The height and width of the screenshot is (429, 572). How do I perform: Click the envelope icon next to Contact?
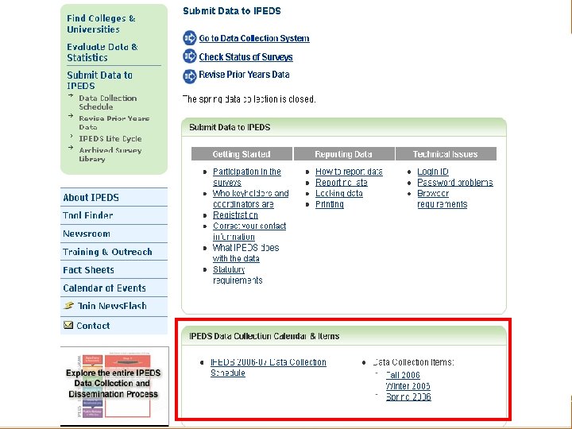pyautogui.click(x=68, y=325)
